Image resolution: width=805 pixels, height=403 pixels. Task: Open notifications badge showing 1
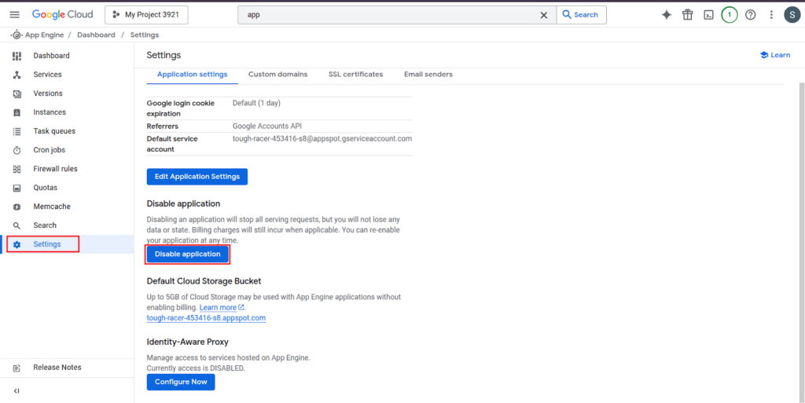point(729,15)
